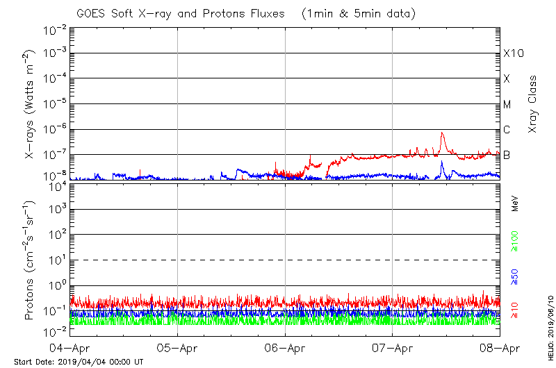Click the C flare class label

(507, 130)
